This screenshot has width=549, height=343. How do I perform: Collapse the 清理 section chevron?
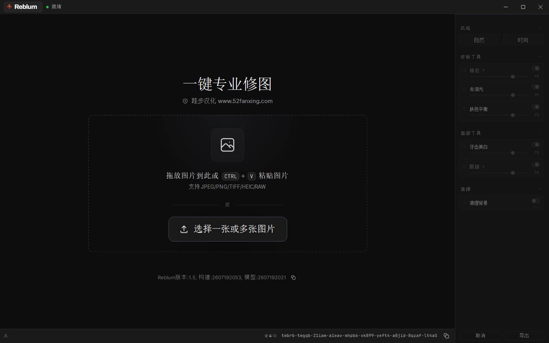pyautogui.click(x=539, y=189)
